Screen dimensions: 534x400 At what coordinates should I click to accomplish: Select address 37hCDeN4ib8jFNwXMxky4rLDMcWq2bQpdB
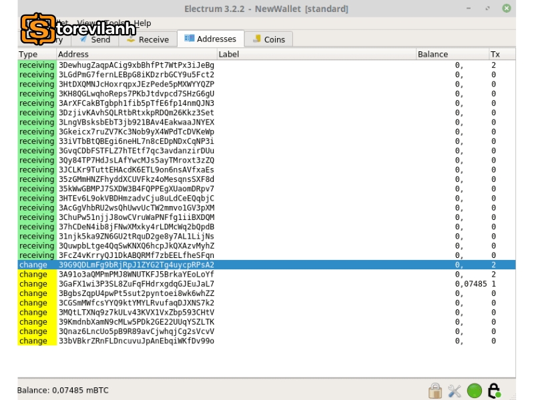[136, 227]
